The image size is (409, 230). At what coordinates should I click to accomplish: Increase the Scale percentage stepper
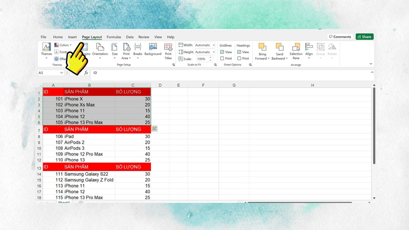[x=210, y=58]
